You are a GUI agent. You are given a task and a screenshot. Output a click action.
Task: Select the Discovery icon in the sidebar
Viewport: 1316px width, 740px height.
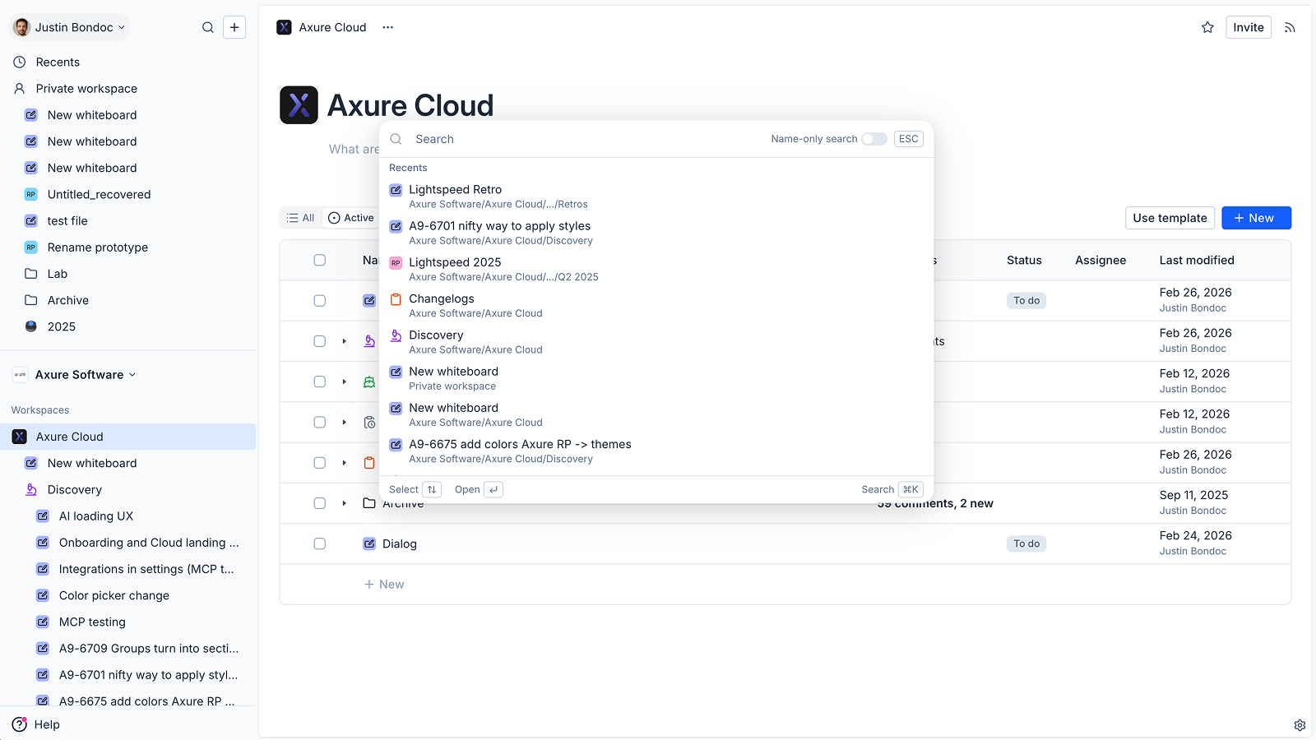(30, 489)
